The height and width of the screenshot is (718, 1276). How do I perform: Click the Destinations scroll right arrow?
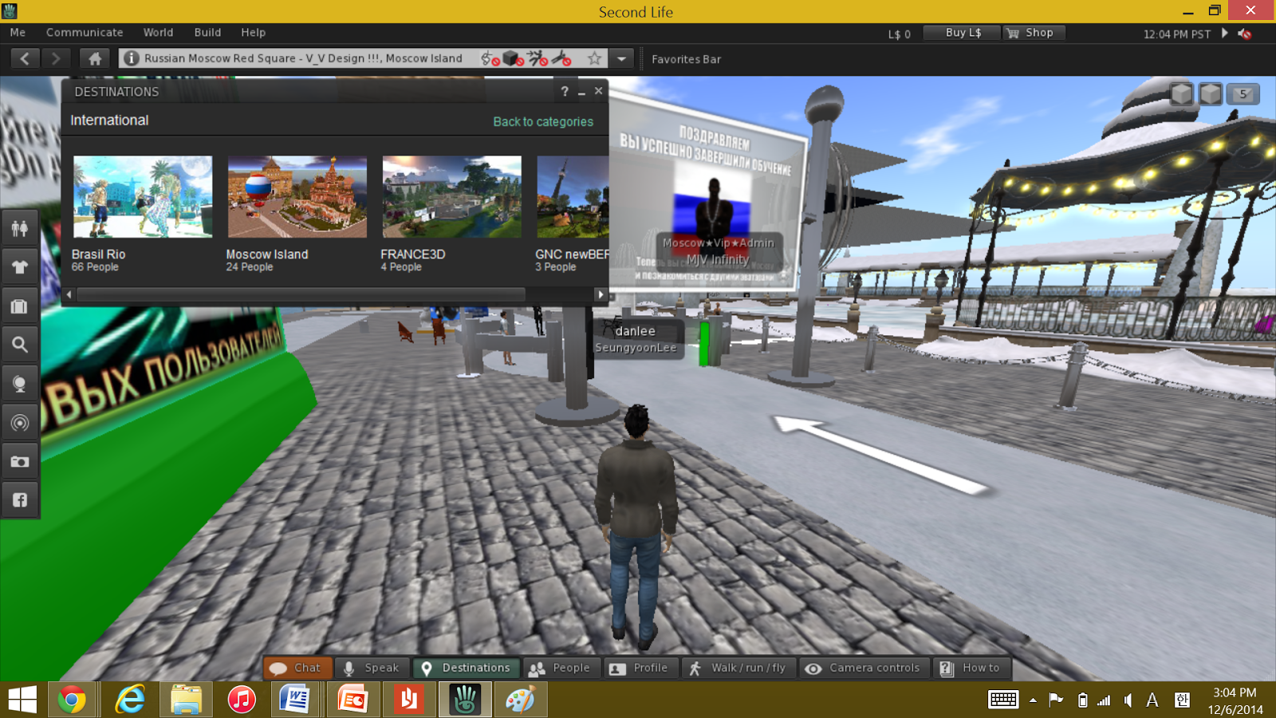[x=601, y=294]
